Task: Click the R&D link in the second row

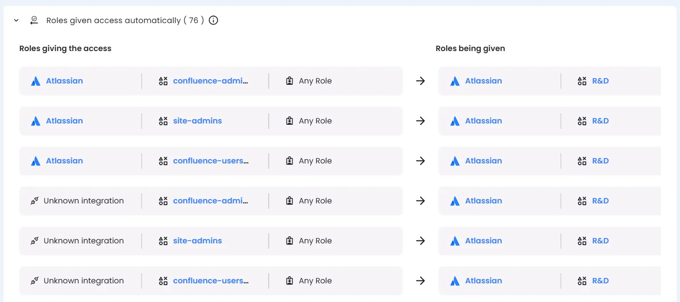Action: (x=600, y=121)
